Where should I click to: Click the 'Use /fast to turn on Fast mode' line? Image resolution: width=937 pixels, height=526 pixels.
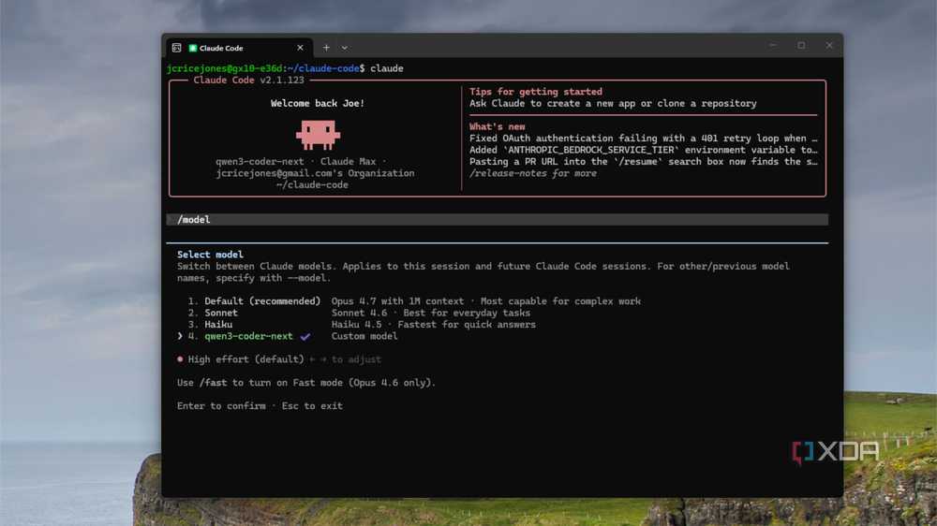(x=306, y=383)
